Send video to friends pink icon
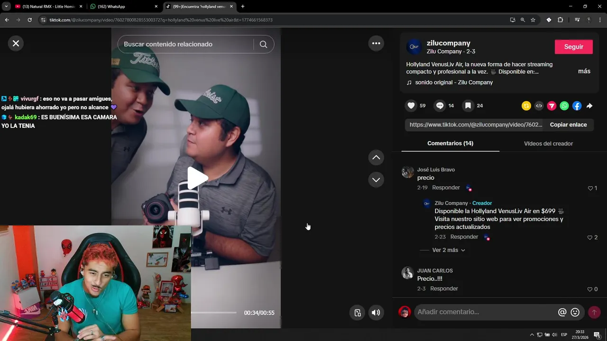 coord(552,106)
